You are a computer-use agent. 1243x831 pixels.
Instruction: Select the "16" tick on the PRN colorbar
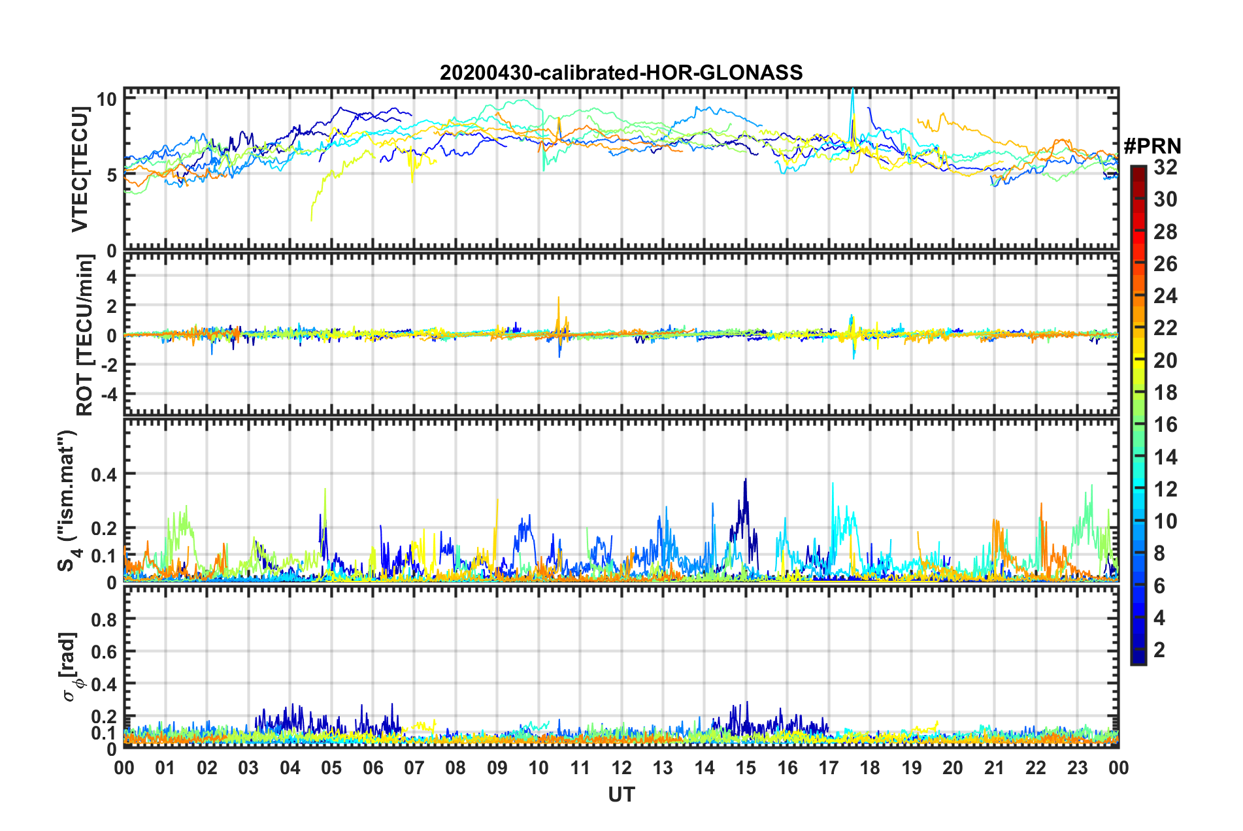pyautogui.click(x=1165, y=425)
